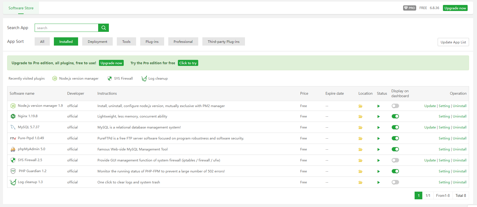Click the SYS Firewall status play icon
This screenshot has height=207, width=477.
pos(379,160)
